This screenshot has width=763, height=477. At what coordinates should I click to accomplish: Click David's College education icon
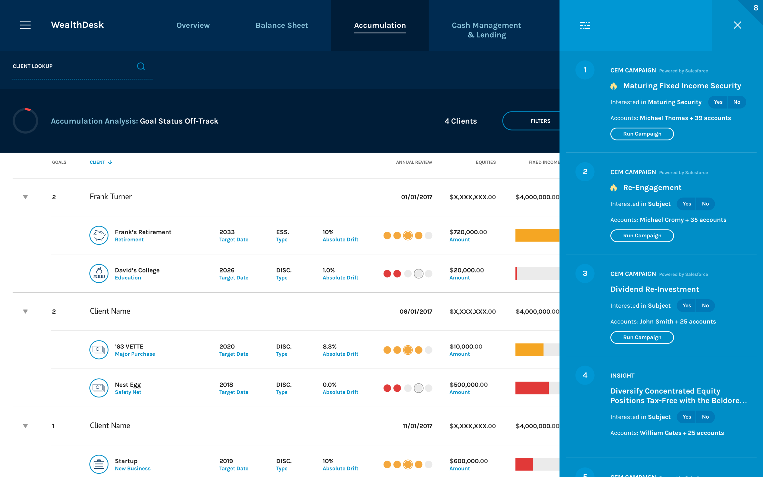[99, 273]
